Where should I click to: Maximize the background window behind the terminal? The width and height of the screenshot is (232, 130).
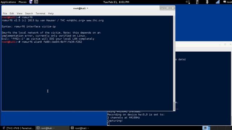click(x=225, y=44)
